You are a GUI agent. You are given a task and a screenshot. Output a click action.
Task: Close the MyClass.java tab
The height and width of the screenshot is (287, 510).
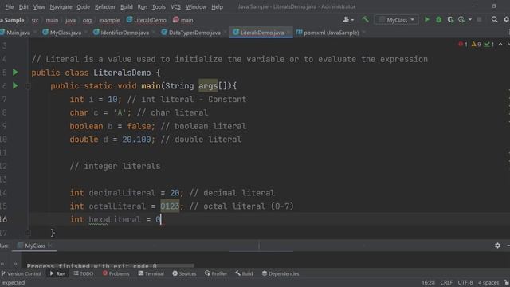(x=86, y=33)
